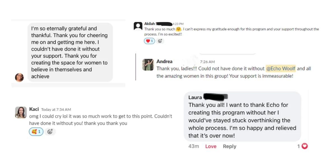336x161 pixels.
Task: Reply to Laura's comment
Action: (x=230, y=146)
